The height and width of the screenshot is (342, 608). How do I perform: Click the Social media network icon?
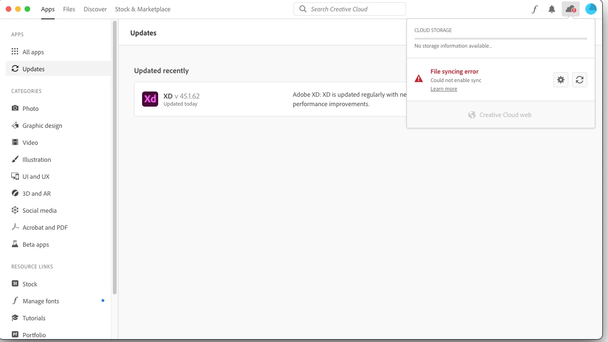[x=15, y=210]
